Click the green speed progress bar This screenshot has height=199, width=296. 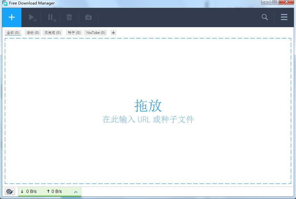pos(50,195)
